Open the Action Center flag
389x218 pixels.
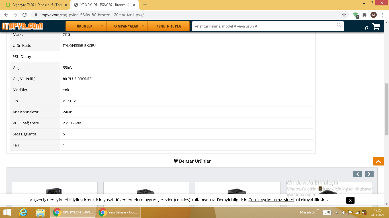pos(350,212)
